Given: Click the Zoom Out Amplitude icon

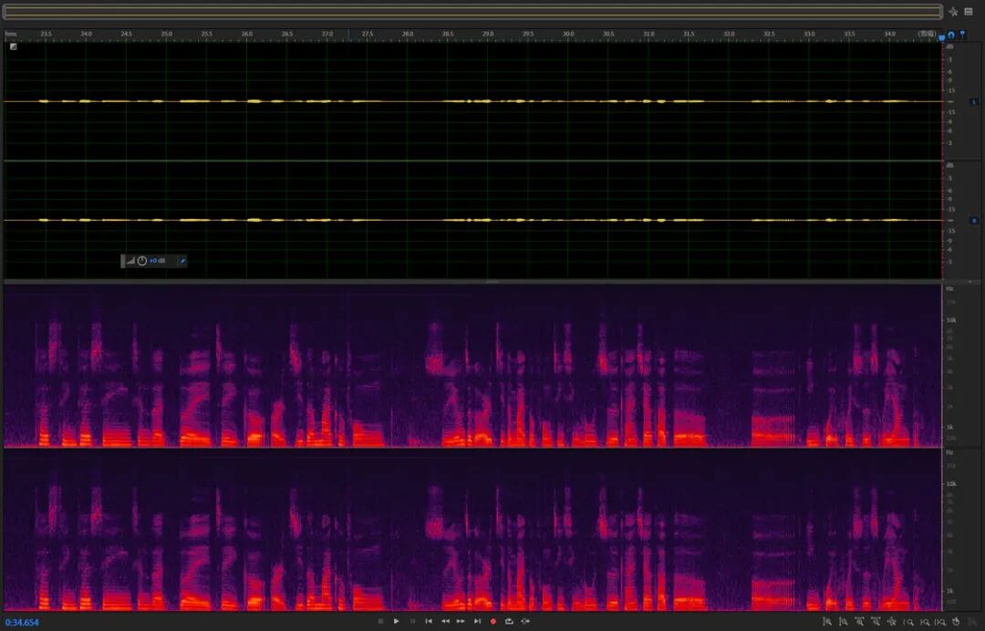Looking at the screenshot, I should pyautogui.click(x=844, y=622).
